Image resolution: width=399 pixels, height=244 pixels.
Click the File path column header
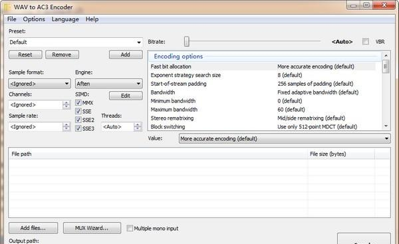[x=158, y=154]
